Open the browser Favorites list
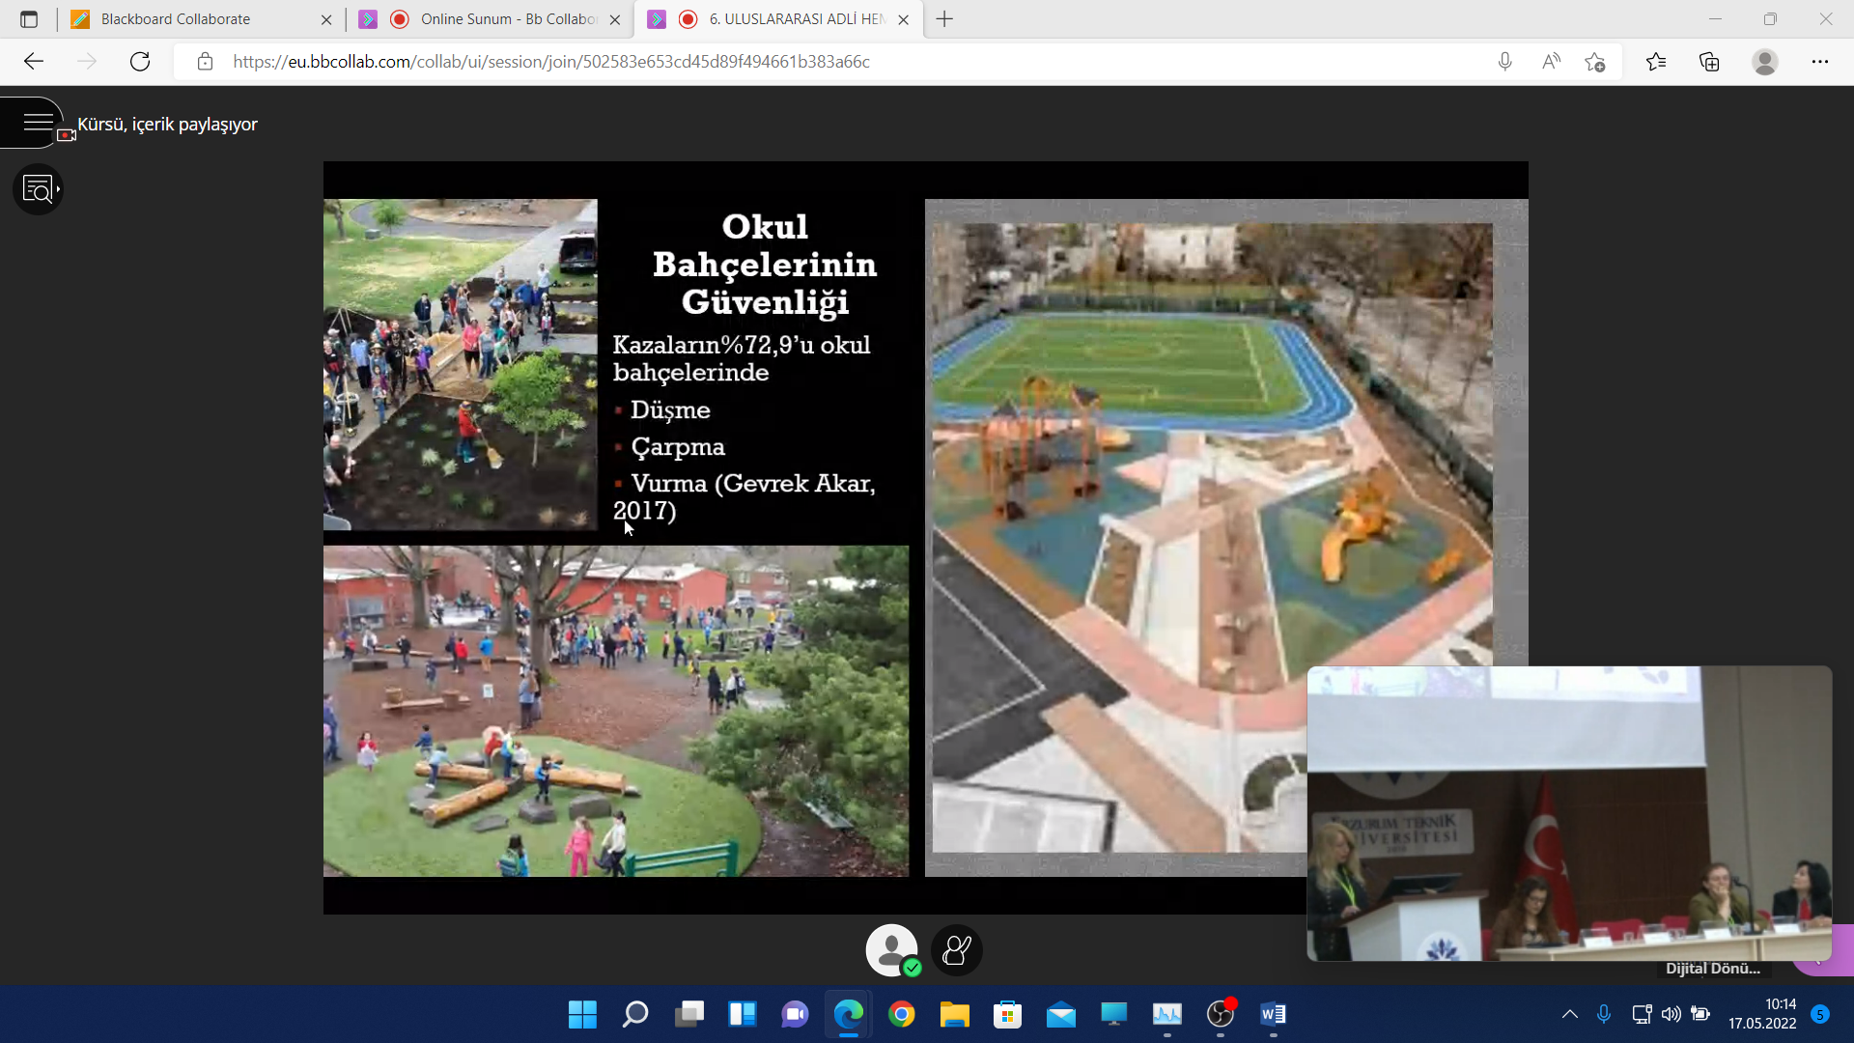Screen dimensions: 1854x1043 1656,62
